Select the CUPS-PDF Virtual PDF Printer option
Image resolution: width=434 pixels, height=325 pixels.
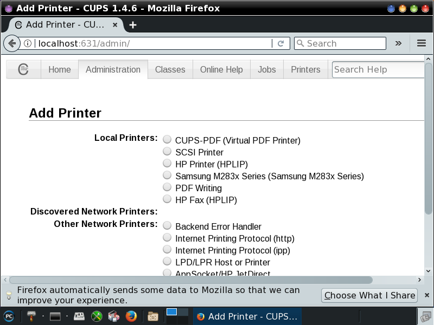pyautogui.click(x=167, y=140)
